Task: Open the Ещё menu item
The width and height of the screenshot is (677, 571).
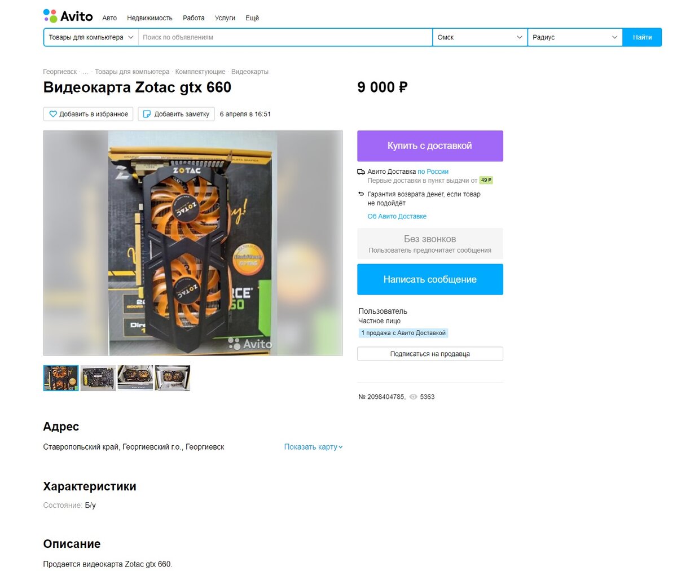Action: click(252, 18)
